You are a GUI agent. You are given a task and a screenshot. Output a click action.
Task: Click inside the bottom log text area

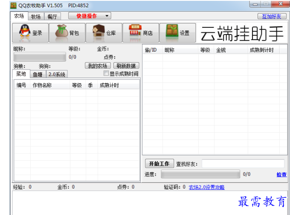pyautogui.click(x=150, y=203)
